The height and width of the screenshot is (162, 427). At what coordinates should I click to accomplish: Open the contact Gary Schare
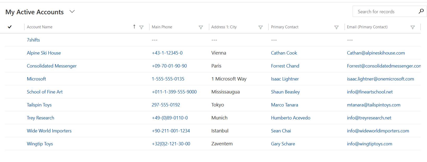click(x=283, y=144)
